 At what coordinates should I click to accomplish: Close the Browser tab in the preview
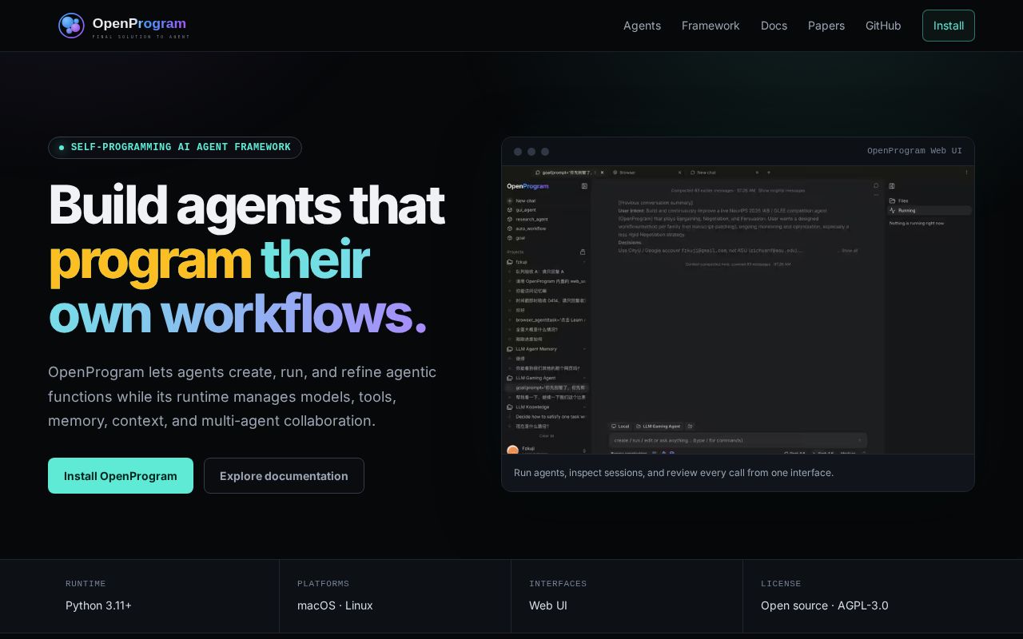680,173
